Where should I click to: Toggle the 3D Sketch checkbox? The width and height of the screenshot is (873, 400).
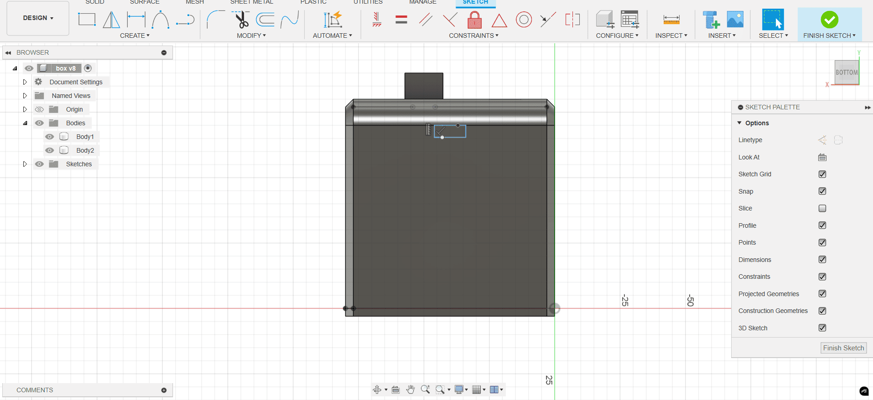tap(822, 328)
